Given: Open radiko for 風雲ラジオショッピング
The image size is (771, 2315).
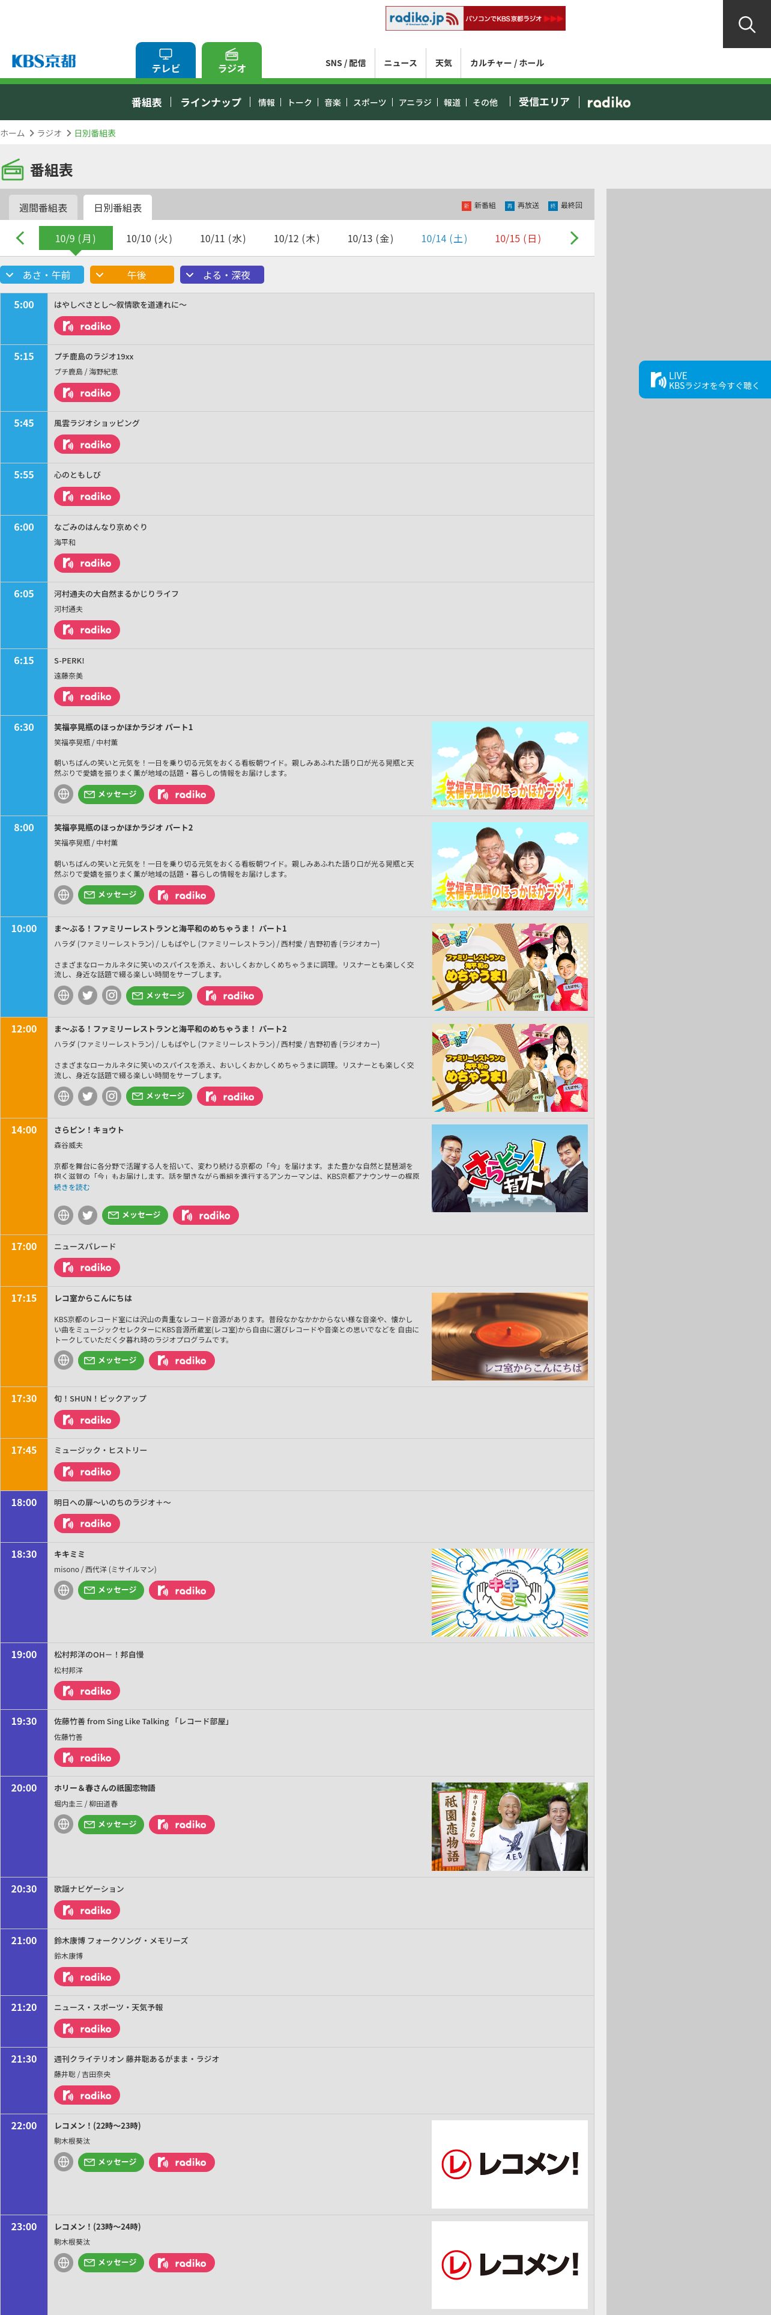Looking at the screenshot, I should [87, 445].
